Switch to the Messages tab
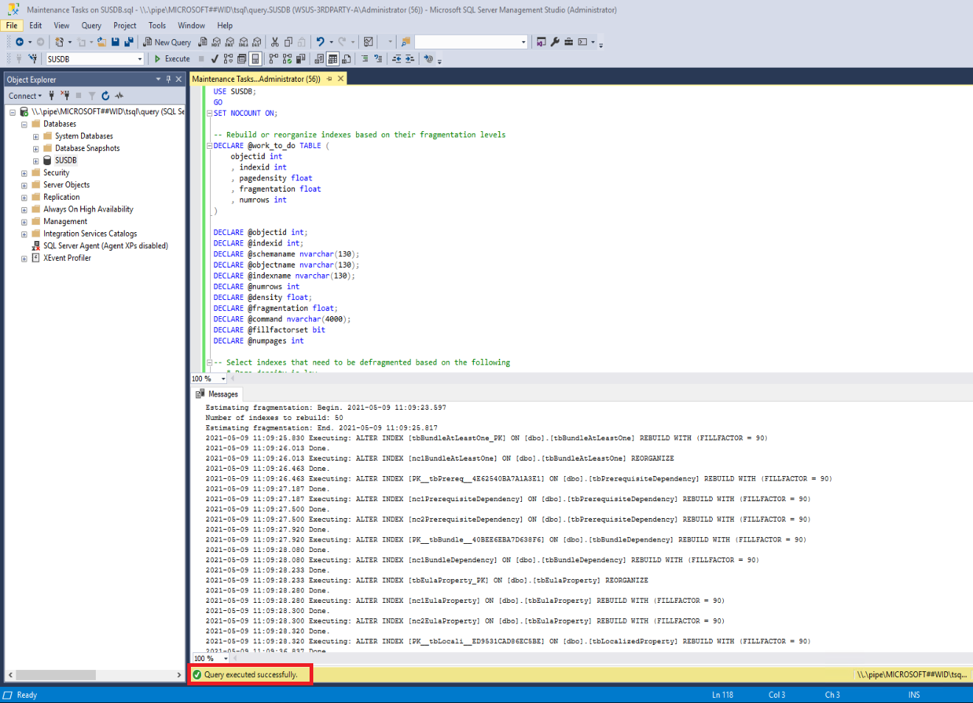973x703 pixels. tap(217, 394)
